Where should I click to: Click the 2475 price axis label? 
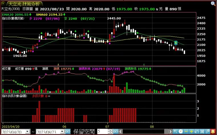(201, 18)
